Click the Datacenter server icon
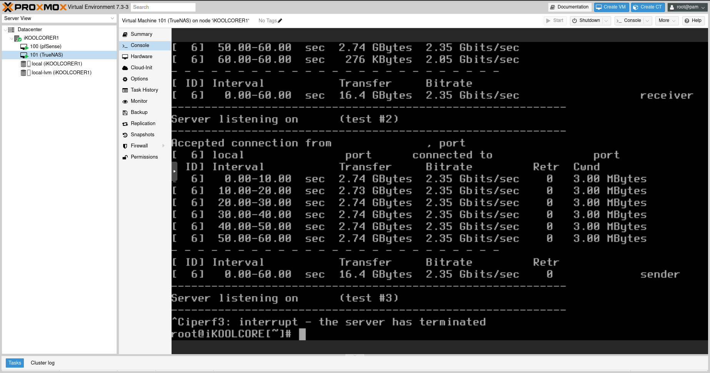 11,30
